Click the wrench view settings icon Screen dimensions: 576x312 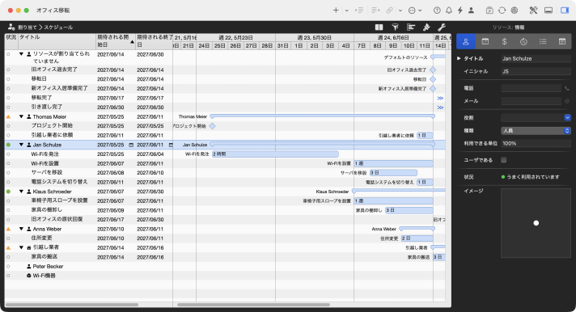pos(442,27)
